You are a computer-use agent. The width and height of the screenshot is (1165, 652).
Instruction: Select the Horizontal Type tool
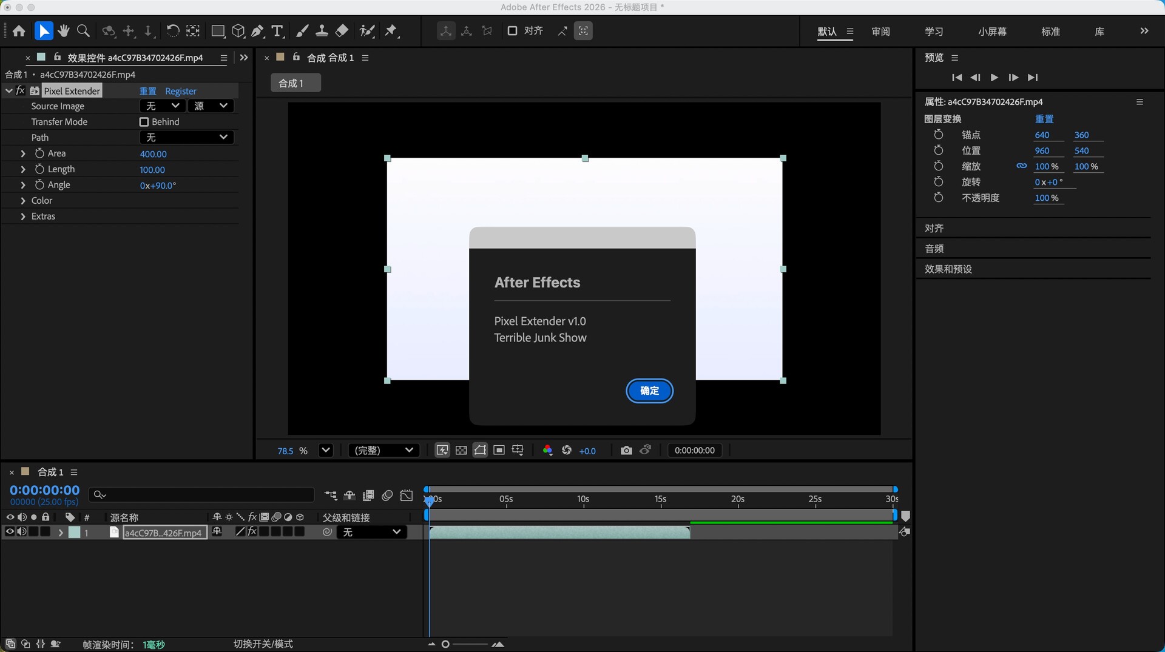(x=278, y=31)
